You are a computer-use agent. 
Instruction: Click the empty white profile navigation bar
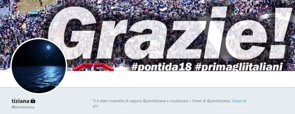point(181,79)
